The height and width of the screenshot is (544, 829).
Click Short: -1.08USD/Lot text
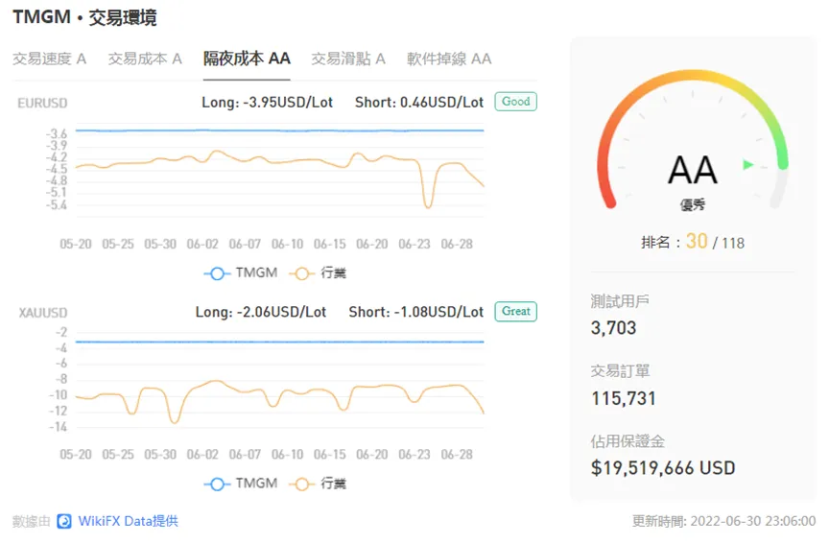click(416, 313)
